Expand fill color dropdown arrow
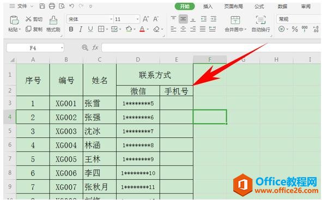The width and height of the screenshot is (322, 200). pyautogui.click(x=135, y=29)
